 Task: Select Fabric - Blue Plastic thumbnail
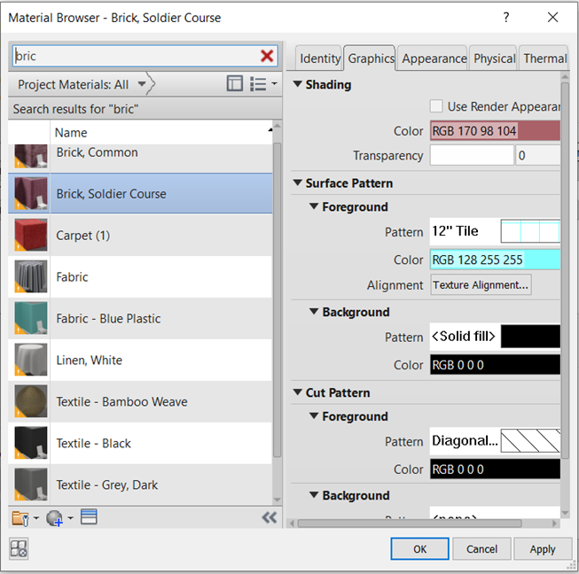pyautogui.click(x=31, y=318)
